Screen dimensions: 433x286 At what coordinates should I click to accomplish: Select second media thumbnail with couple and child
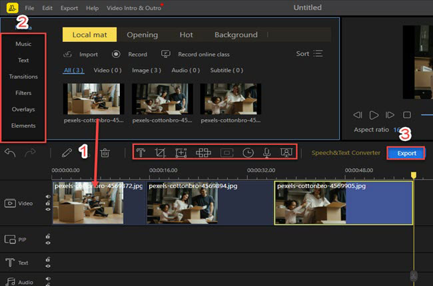[x=163, y=99]
